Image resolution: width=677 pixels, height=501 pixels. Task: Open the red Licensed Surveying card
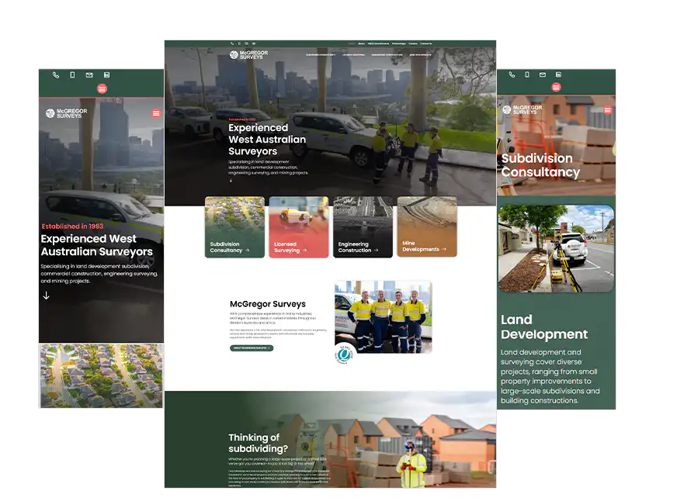pyautogui.click(x=299, y=227)
